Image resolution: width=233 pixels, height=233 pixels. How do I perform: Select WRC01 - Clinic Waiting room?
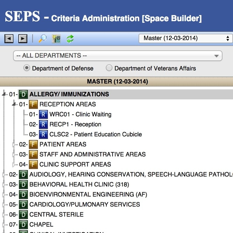point(80,114)
